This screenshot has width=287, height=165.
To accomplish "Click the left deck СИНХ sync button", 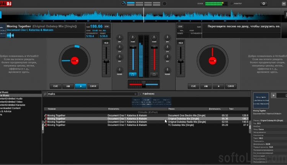I will coord(93,86).
